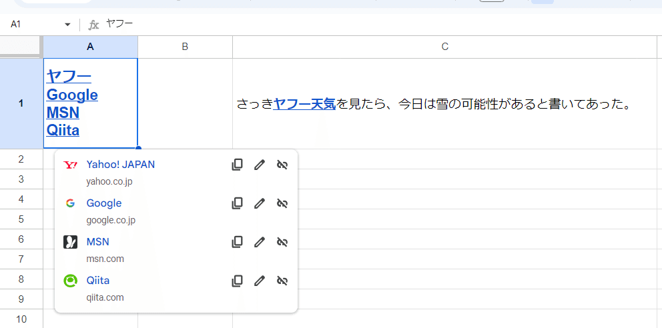Select row 4 header
The width and height of the screenshot is (662, 328).
(x=21, y=199)
